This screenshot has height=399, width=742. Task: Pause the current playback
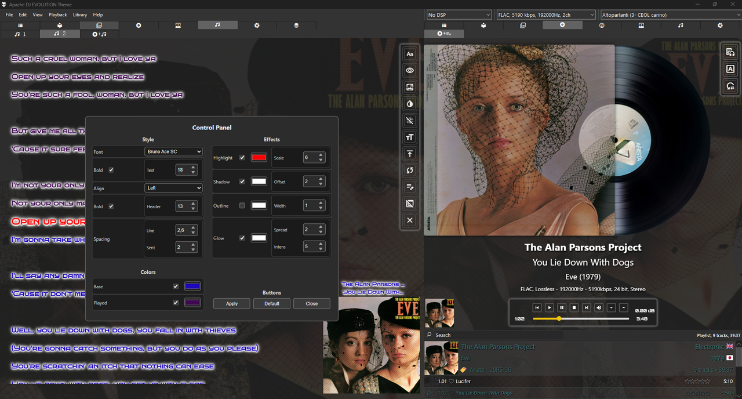coord(562,307)
